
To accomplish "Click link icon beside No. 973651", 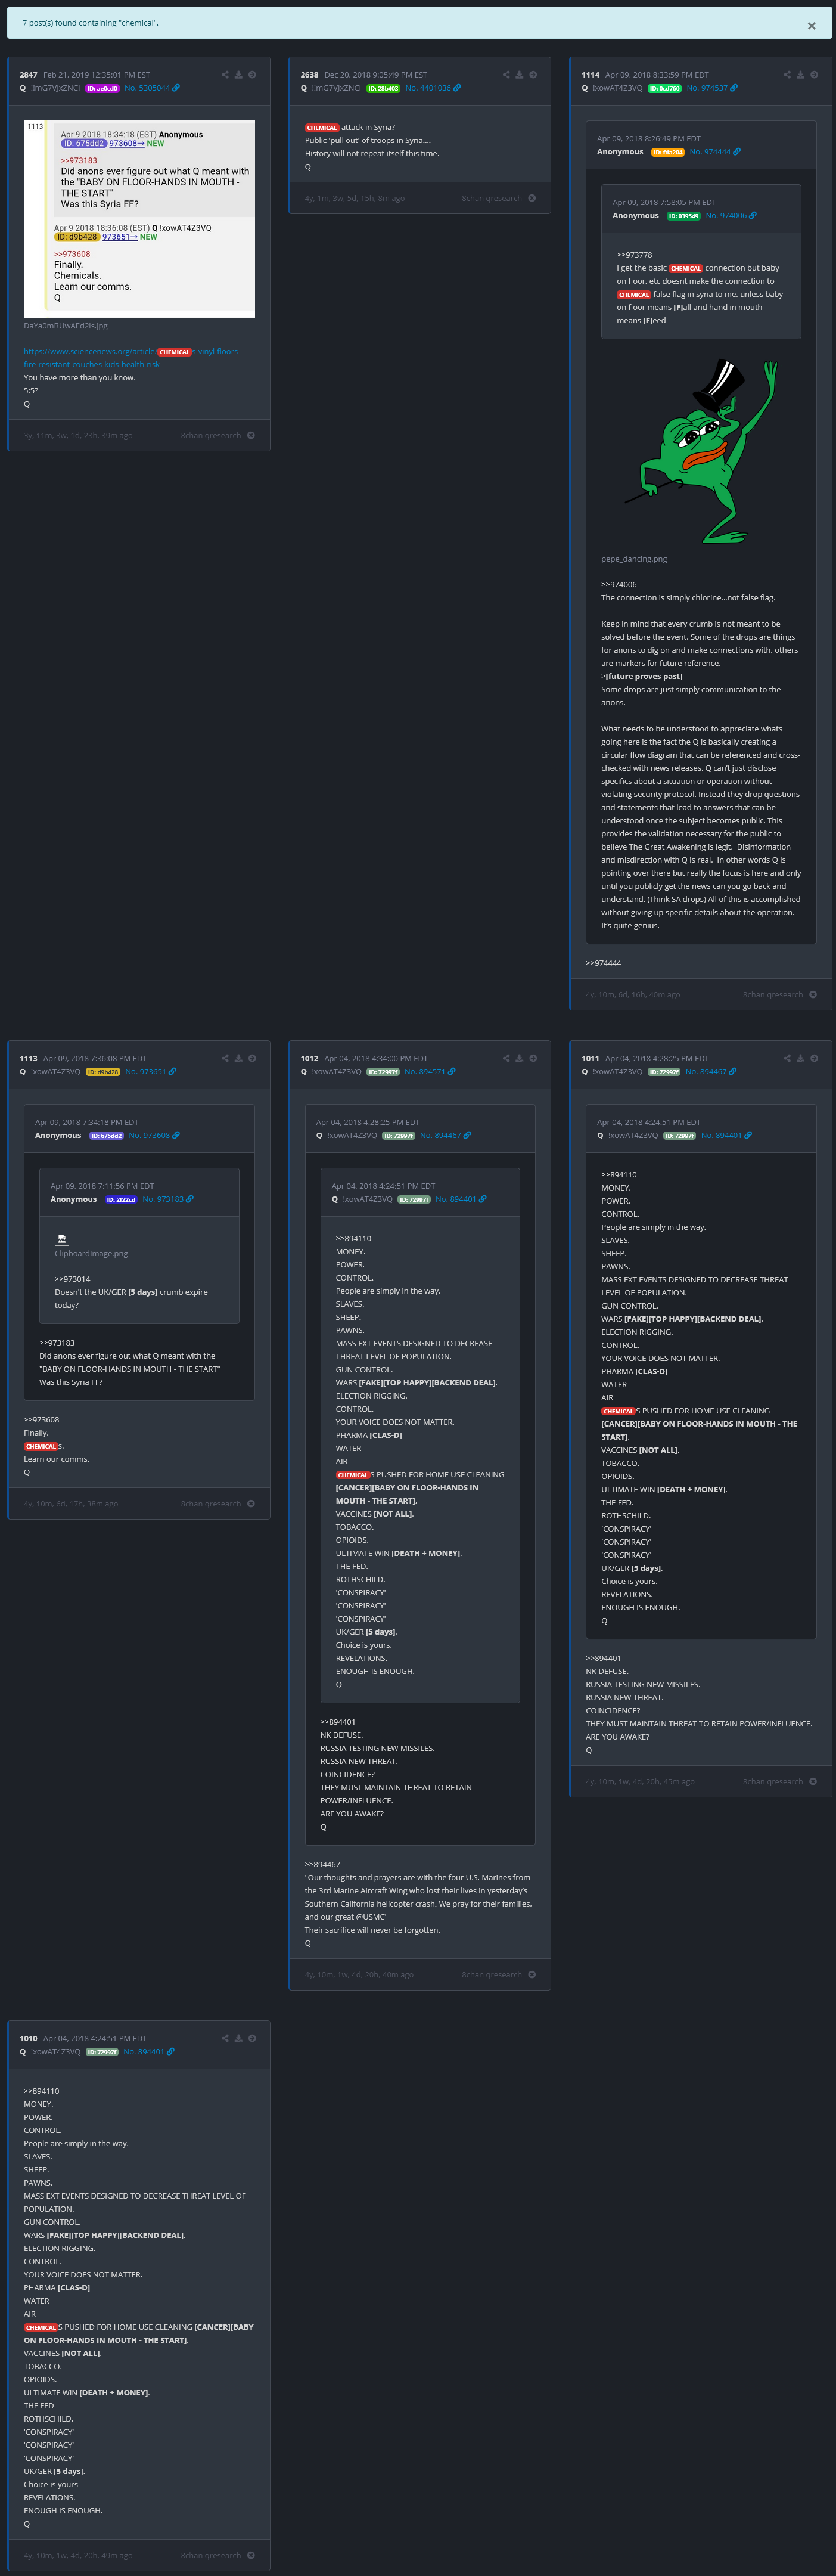I will point(172,1071).
